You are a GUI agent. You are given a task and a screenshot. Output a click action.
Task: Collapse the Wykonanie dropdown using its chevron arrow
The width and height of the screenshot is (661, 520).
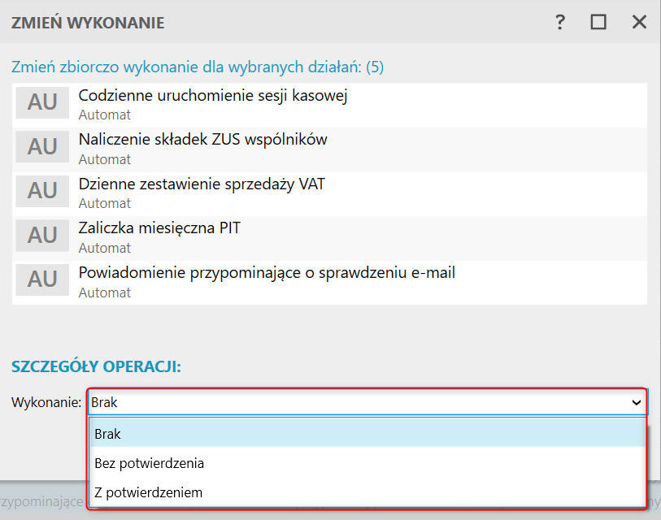636,402
